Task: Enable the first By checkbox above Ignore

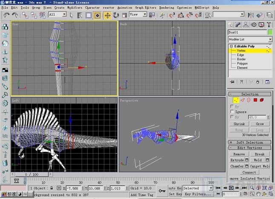Action: point(232,107)
